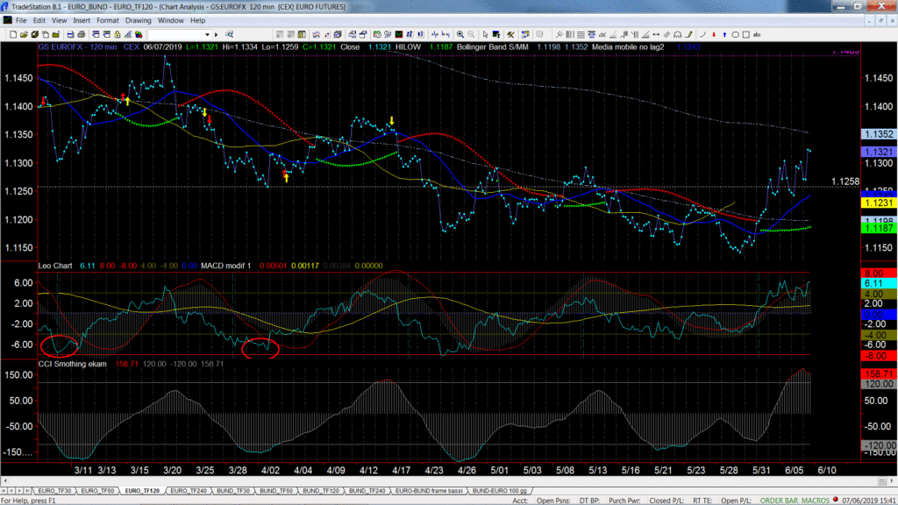
Task: Switch to the BUND_TF30 workspace tab
Action: pyautogui.click(x=233, y=491)
